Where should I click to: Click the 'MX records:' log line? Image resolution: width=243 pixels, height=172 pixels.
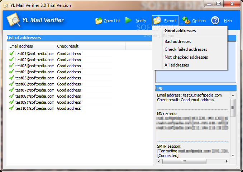pyautogui.click(x=167, y=114)
